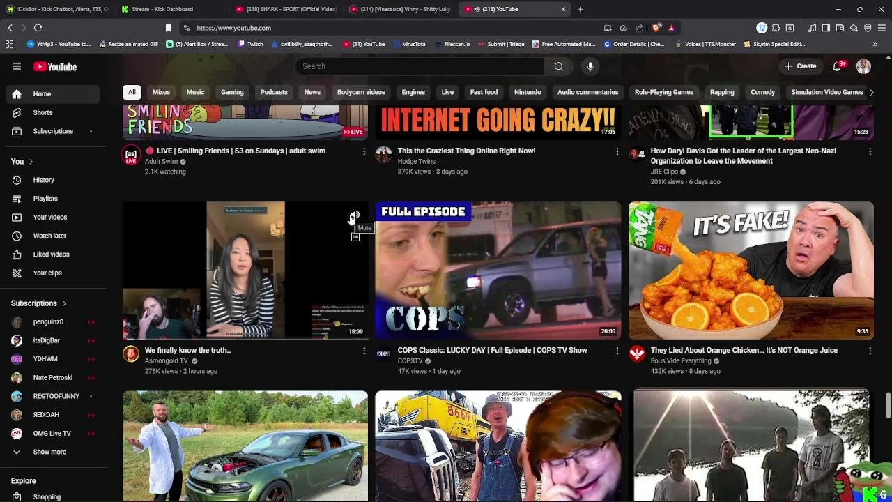Click the YouTube logo

[x=54, y=67]
